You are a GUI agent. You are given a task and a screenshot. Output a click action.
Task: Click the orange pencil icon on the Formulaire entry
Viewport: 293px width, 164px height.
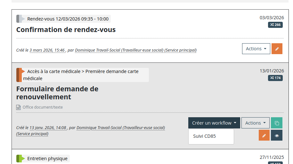tap(264, 135)
